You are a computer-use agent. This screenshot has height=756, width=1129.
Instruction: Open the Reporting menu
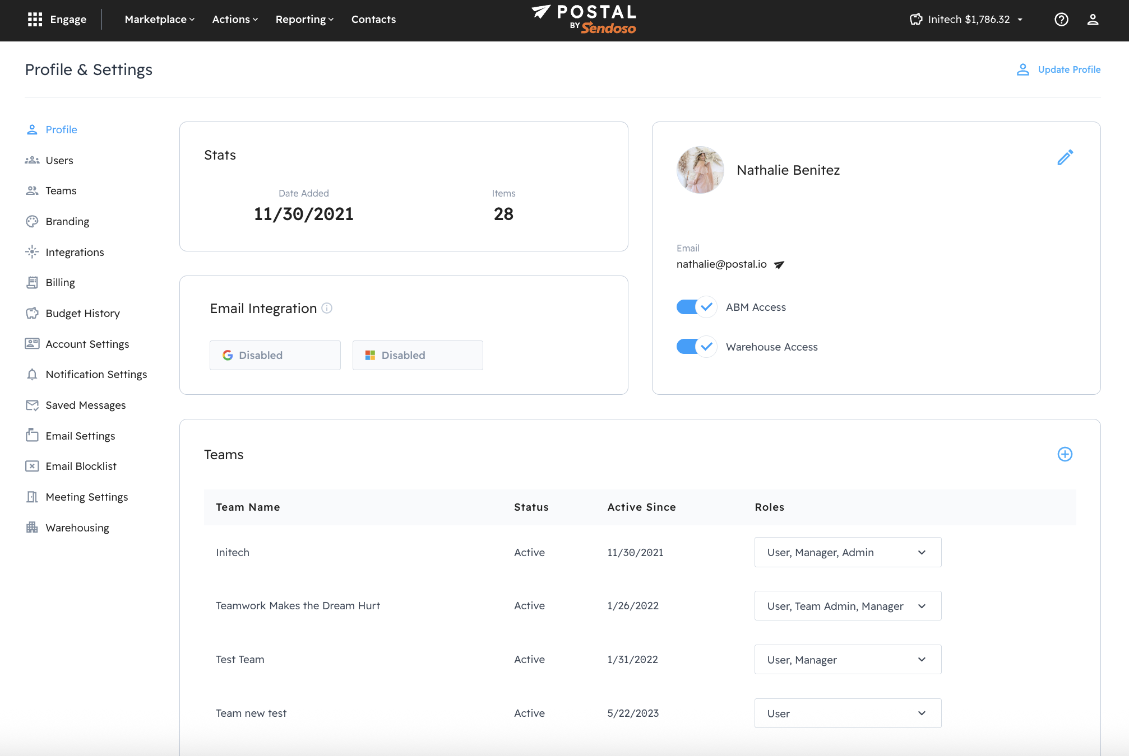[x=304, y=20]
